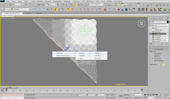Open the Rendering menu
This screenshot has height=99, width=170.
tap(67, 1)
